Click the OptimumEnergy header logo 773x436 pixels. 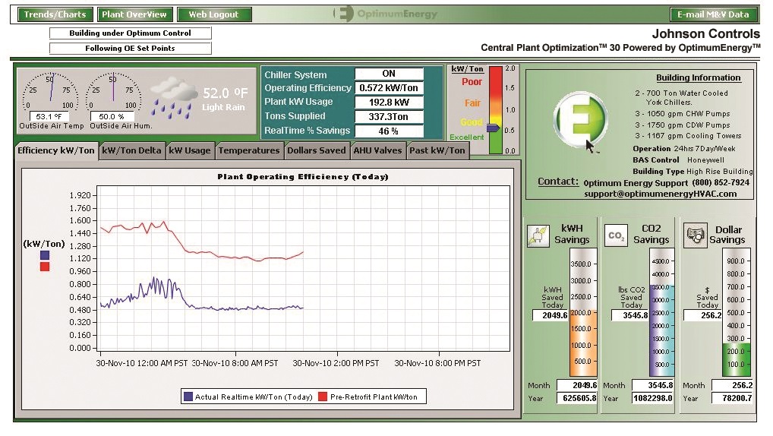tap(386, 14)
